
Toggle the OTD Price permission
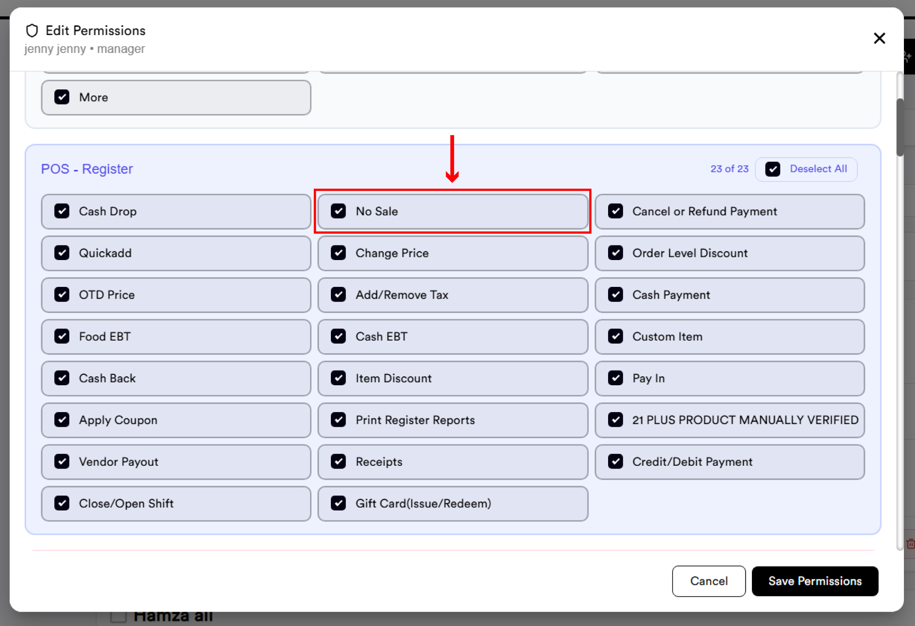tap(62, 295)
